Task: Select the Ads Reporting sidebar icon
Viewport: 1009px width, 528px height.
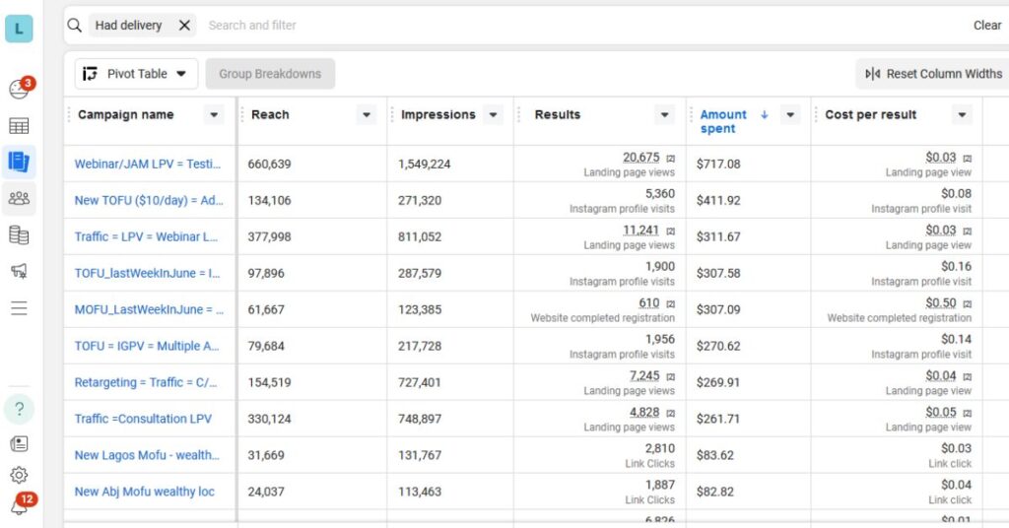Action: coord(19,162)
